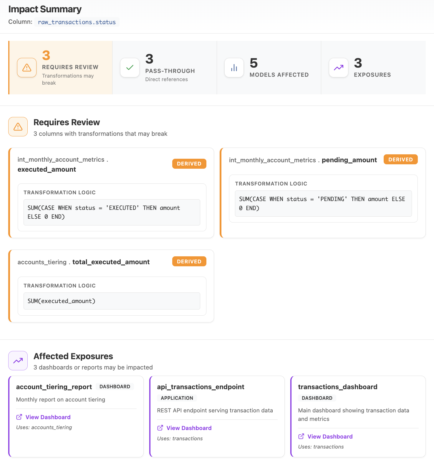Click the warning icon beside Requires Review heading

pos(18,127)
